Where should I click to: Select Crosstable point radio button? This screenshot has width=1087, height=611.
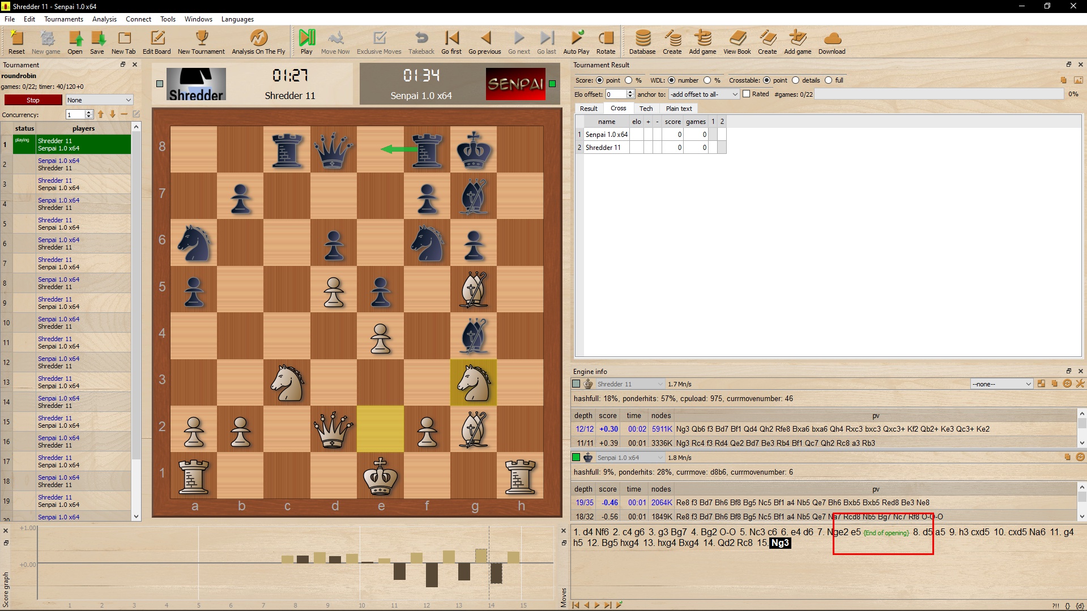pyautogui.click(x=767, y=80)
